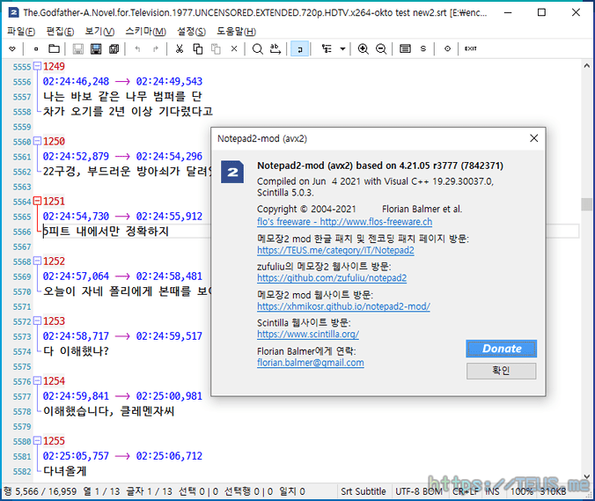This screenshot has width=595, height=501.
Task: Click the redo arrow icon
Action: pos(156,48)
